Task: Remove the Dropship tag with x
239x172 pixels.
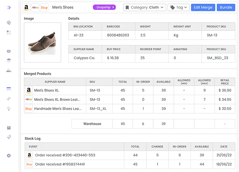Action: (x=113, y=7)
